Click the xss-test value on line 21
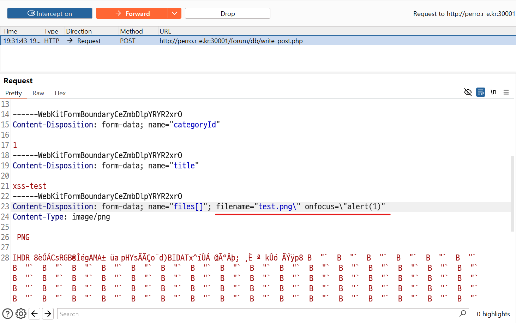The width and height of the screenshot is (516, 323). [x=30, y=186]
